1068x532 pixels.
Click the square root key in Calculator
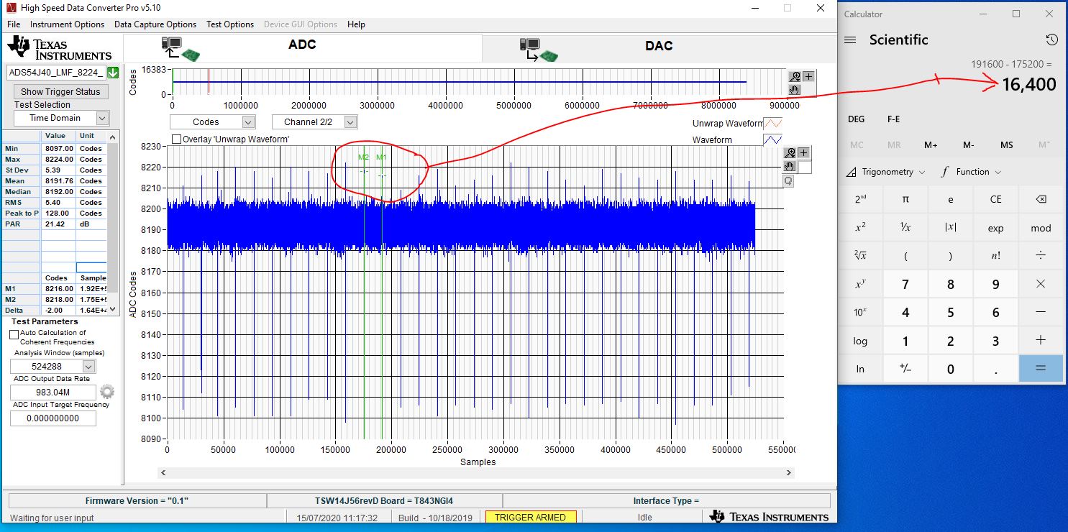(x=860, y=256)
